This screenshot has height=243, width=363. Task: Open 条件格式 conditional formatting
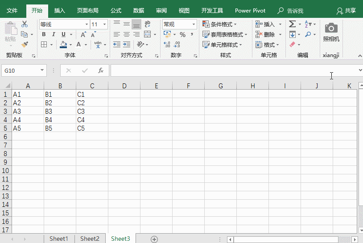[219, 24]
